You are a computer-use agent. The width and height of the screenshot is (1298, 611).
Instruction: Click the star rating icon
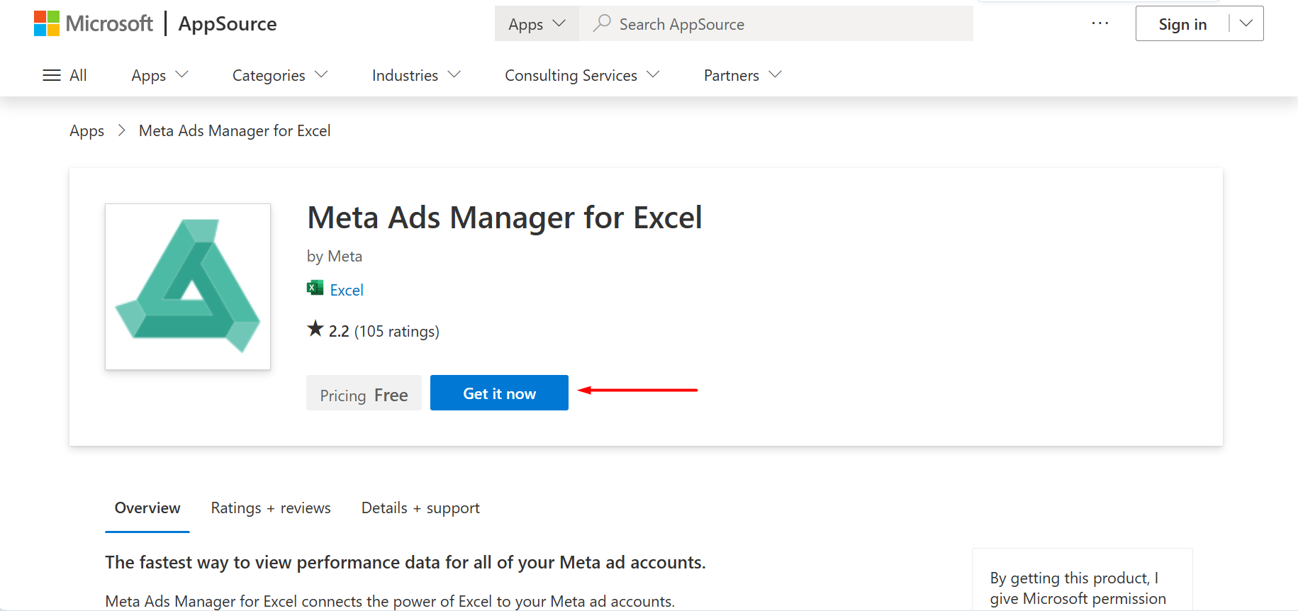pos(315,329)
